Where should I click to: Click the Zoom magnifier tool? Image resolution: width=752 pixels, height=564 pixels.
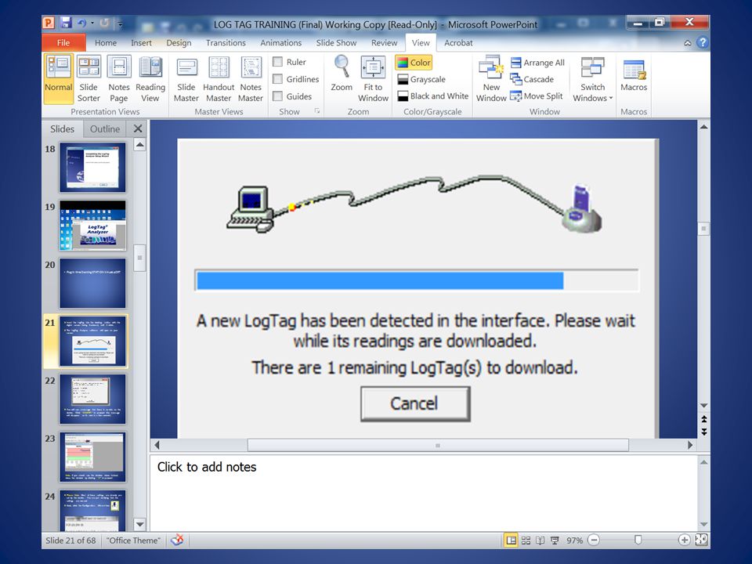click(342, 74)
